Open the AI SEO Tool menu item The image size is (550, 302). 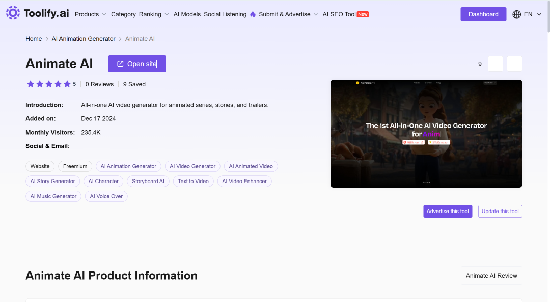click(339, 14)
